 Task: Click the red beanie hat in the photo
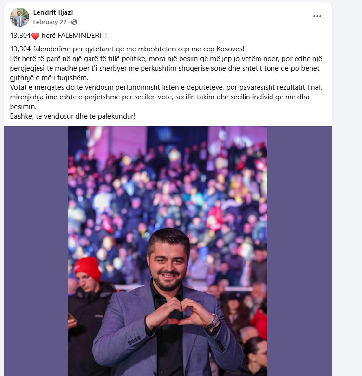88,268
